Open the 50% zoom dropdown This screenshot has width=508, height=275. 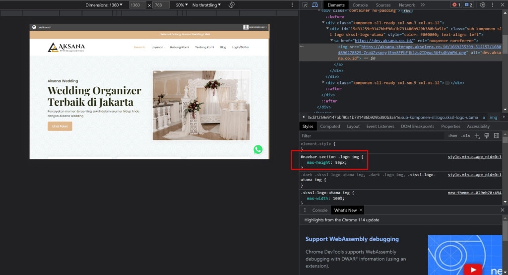click(x=182, y=5)
